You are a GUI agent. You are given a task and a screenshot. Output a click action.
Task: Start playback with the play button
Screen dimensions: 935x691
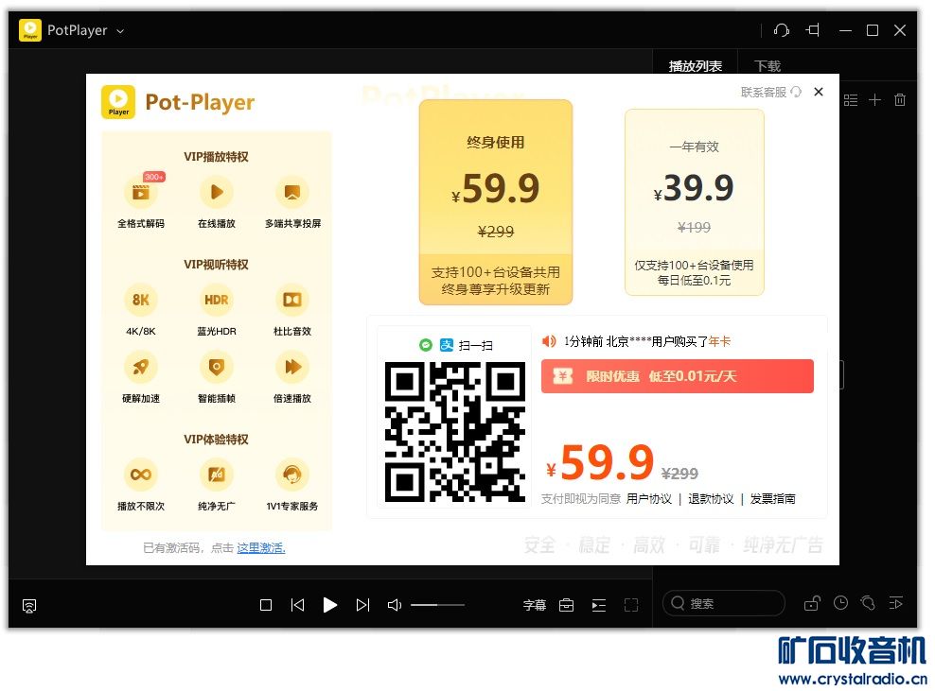click(329, 605)
